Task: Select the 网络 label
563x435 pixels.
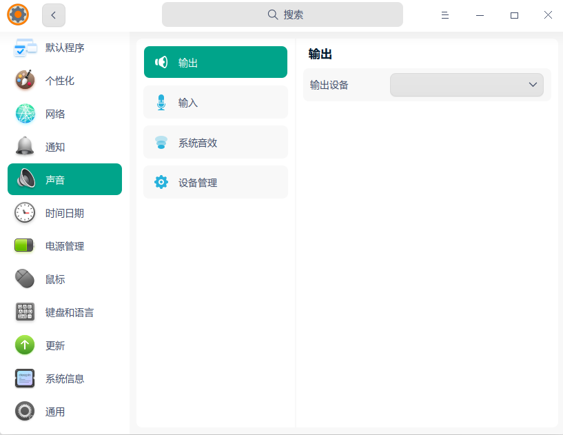Action: (55, 114)
